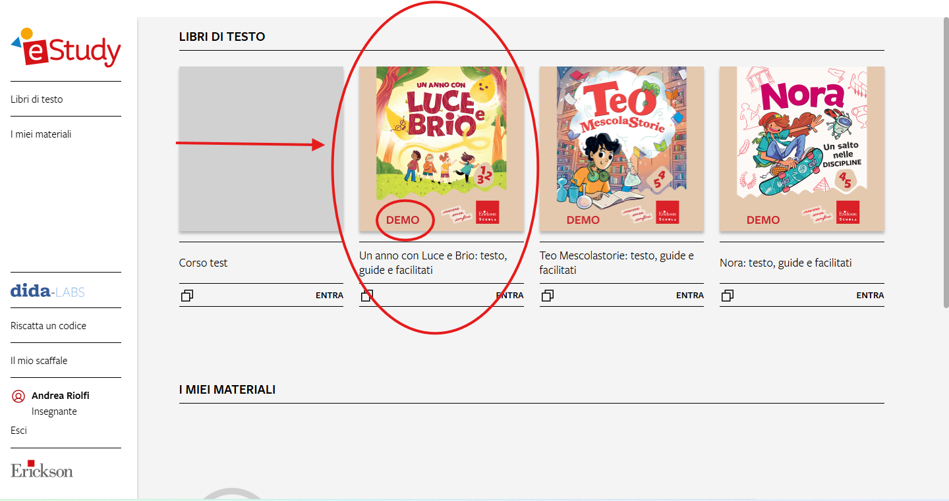This screenshot has height=501, width=949.
Task: Open the Nora book cover
Action: click(802, 149)
